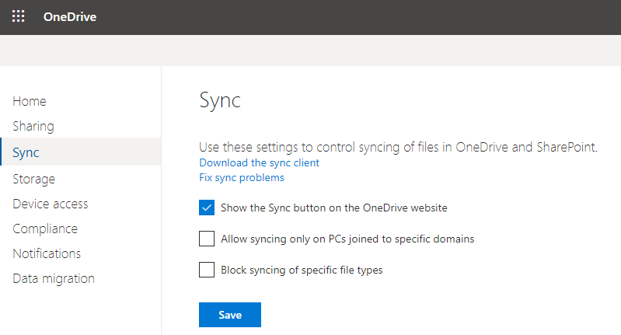Open the Storage settings page
The width and height of the screenshot is (621, 335).
point(34,179)
